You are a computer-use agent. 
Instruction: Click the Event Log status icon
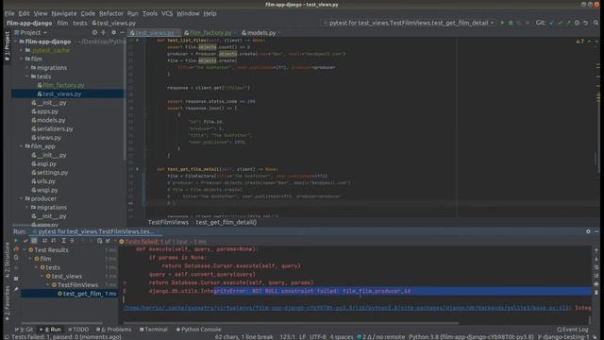[x=573, y=330]
